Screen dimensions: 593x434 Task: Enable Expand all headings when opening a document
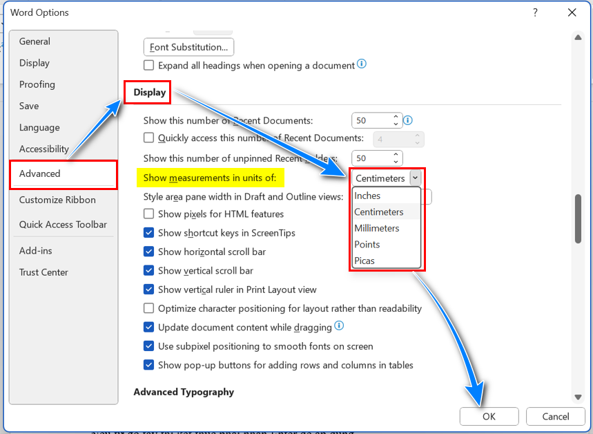coord(148,65)
